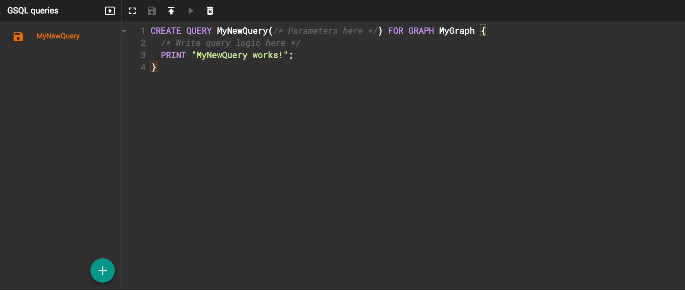The width and height of the screenshot is (685, 290).
Task: Click the "Write query logic here" comment
Action: tap(230, 43)
